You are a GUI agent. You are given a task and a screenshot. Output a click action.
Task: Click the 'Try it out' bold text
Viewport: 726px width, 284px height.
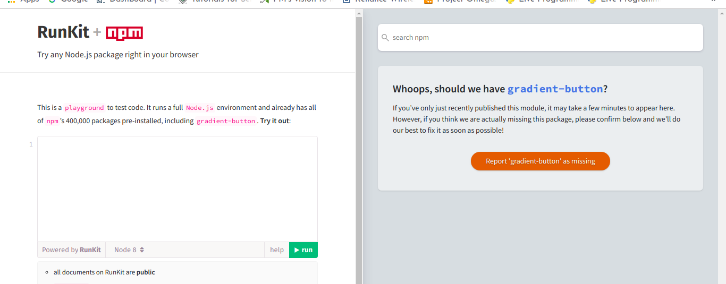(275, 121)
